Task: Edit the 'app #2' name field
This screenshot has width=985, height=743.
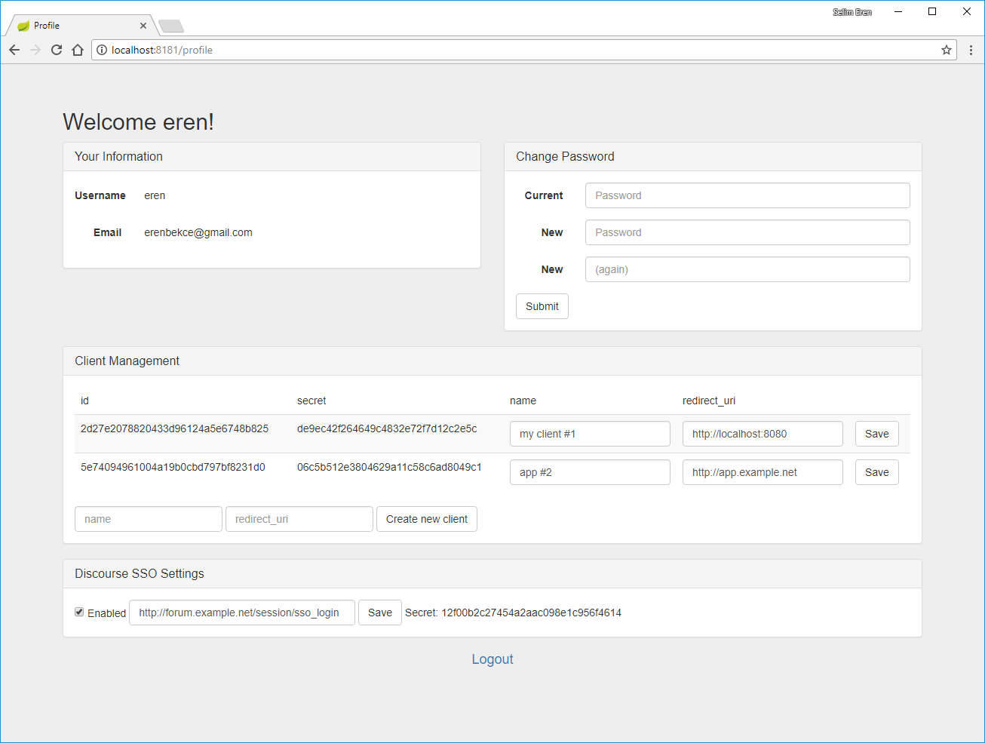Action: (590, 472)
